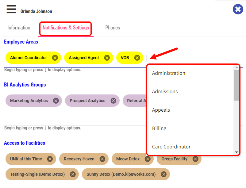Remove UNK at this Time facility

pyautogui.click(x=50, y=159)
